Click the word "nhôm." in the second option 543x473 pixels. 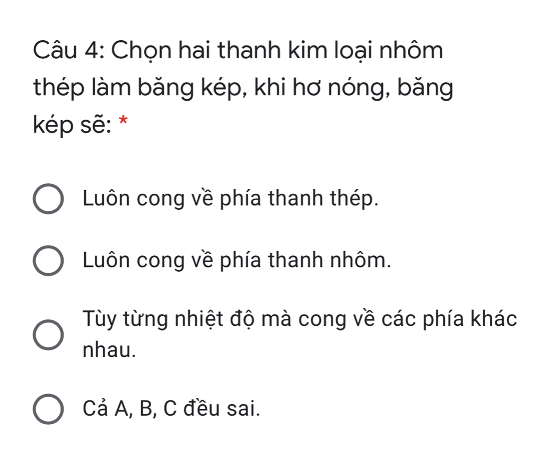pos(366,260)
